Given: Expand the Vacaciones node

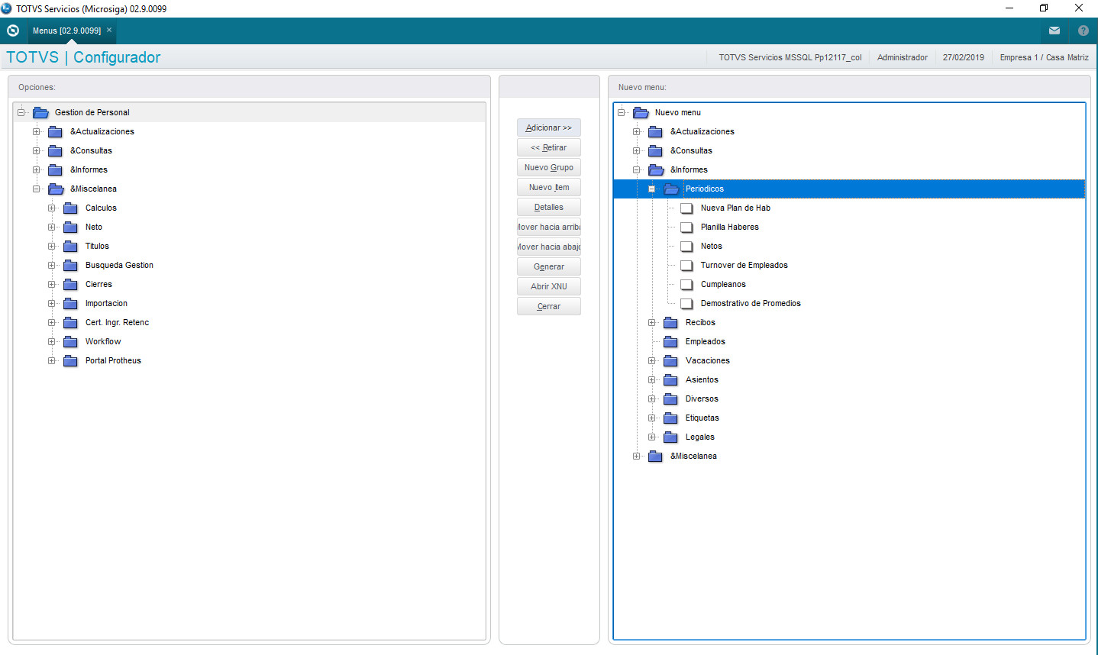Looking at the screenshot, I should (x=651, y=360).
